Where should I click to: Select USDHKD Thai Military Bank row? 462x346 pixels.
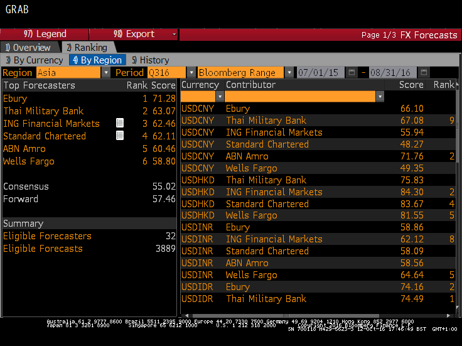point(318,180)
